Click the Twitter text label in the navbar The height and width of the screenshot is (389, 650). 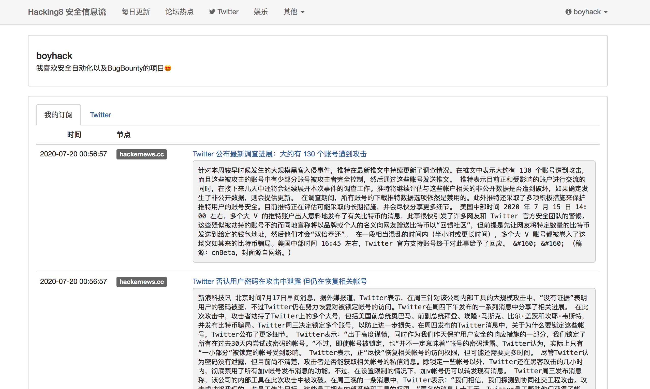click(228, 12)
